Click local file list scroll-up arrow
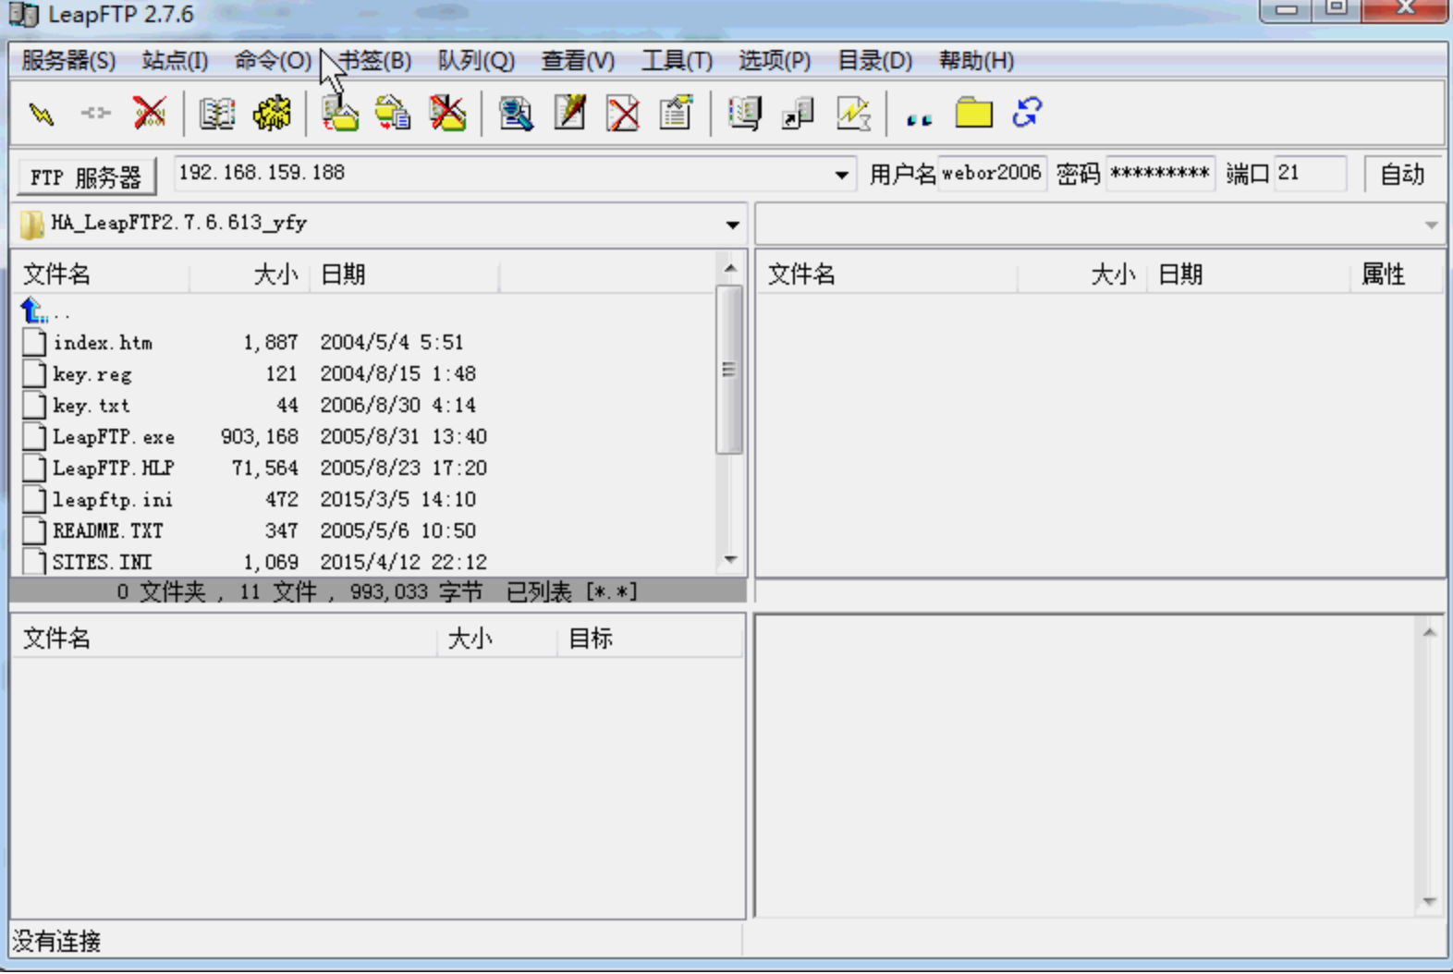 730,269
